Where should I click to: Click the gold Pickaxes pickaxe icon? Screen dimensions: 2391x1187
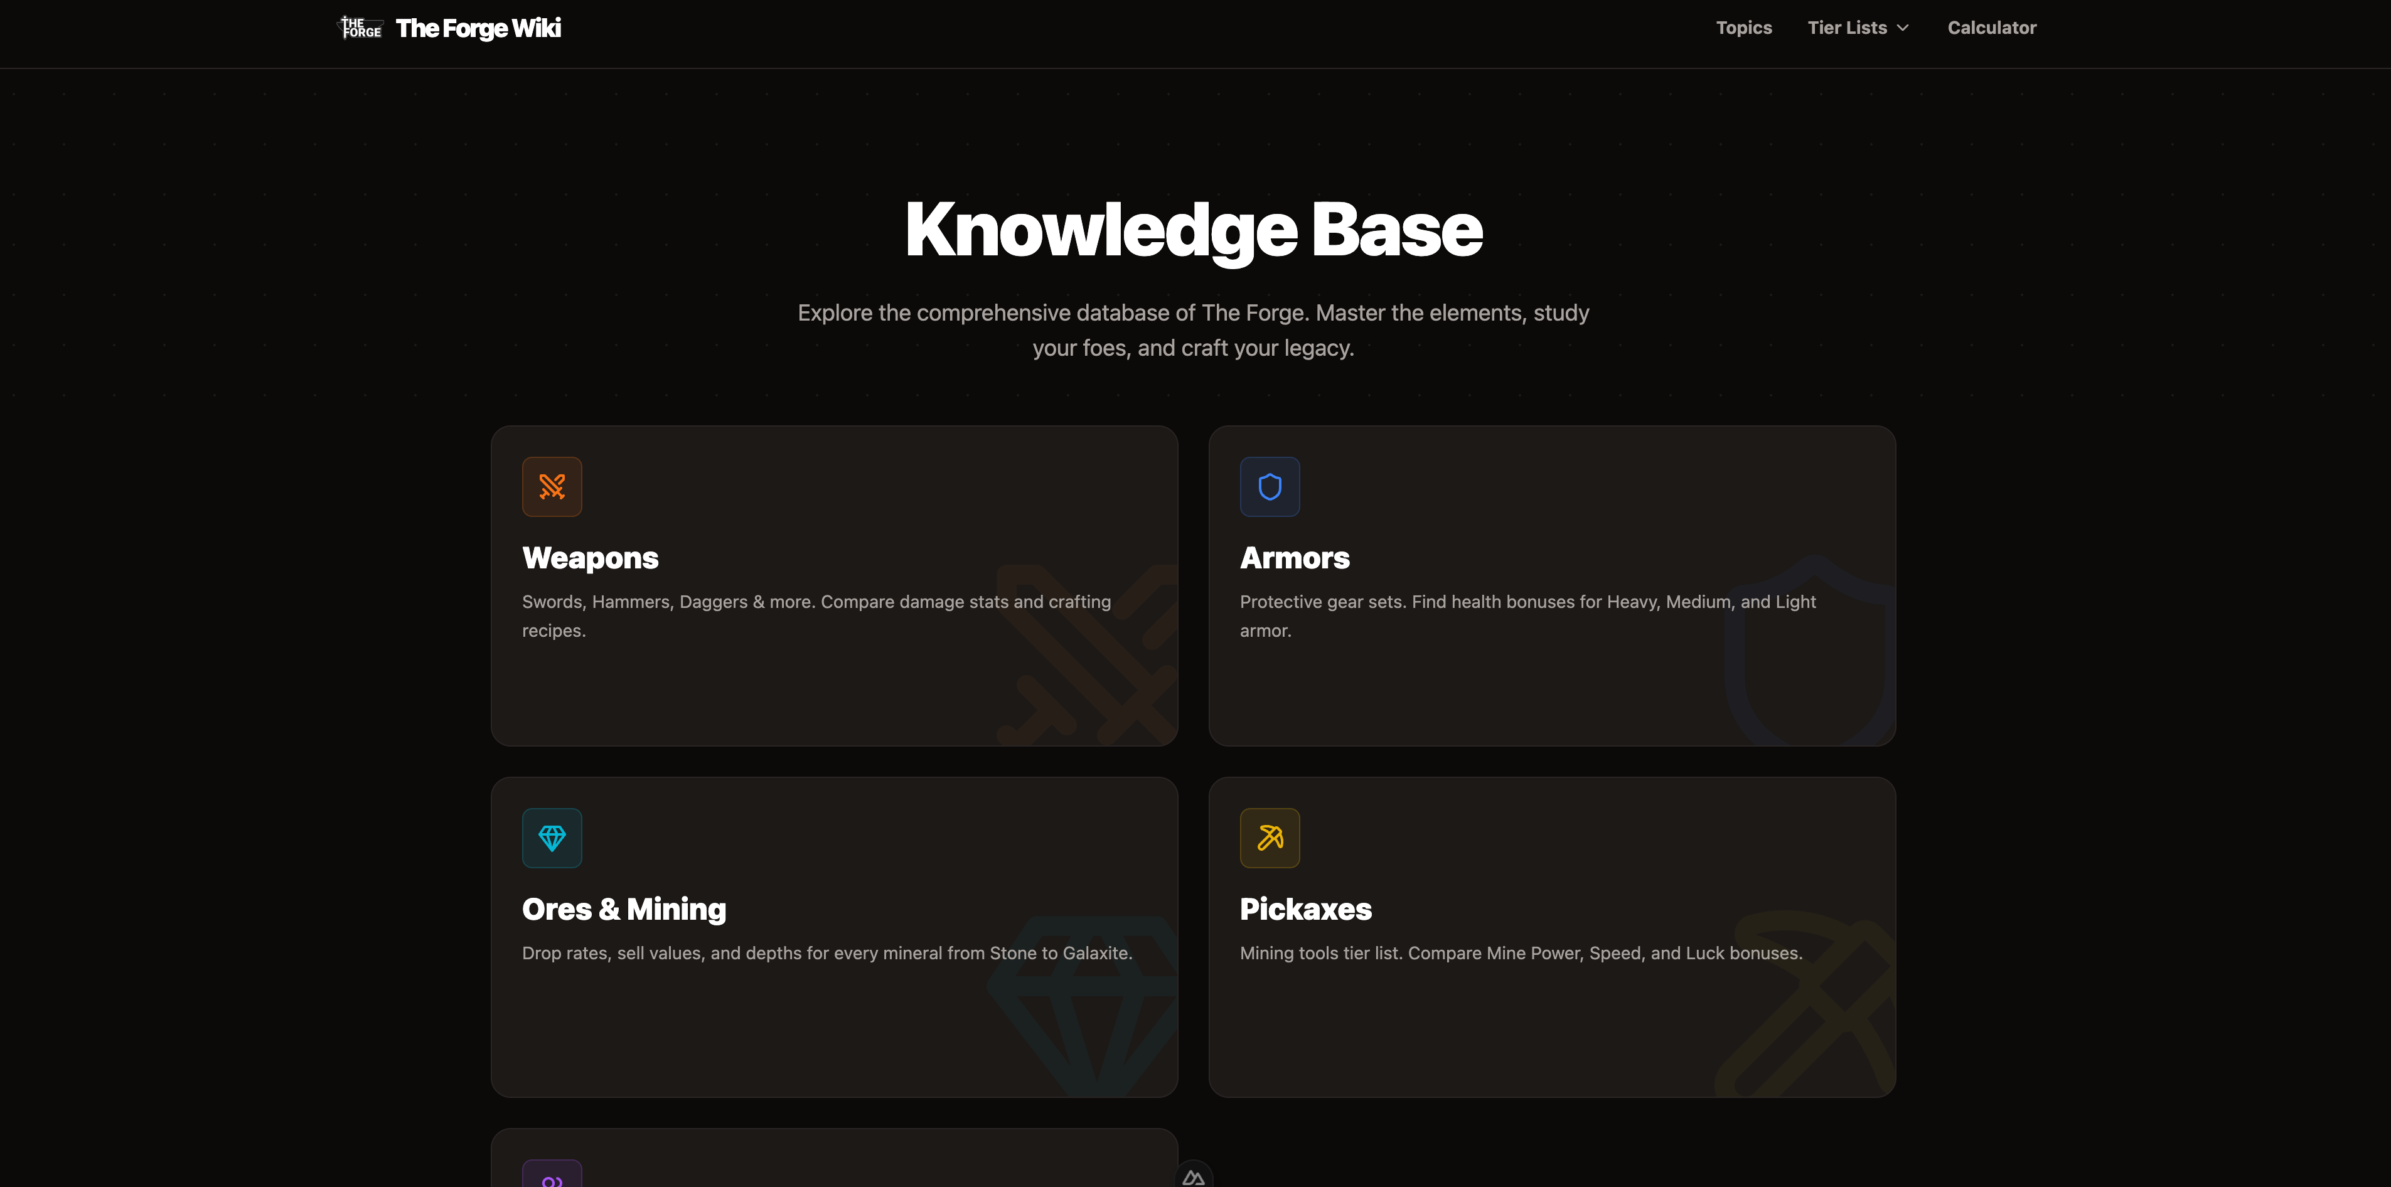click(x=1270, y=837)
